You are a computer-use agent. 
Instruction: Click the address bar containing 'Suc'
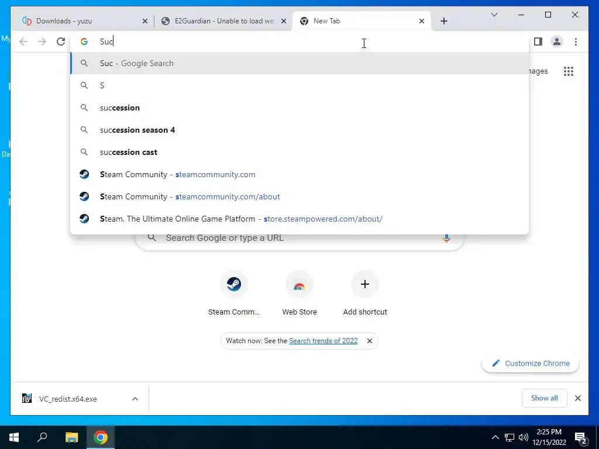coord(299,42)
